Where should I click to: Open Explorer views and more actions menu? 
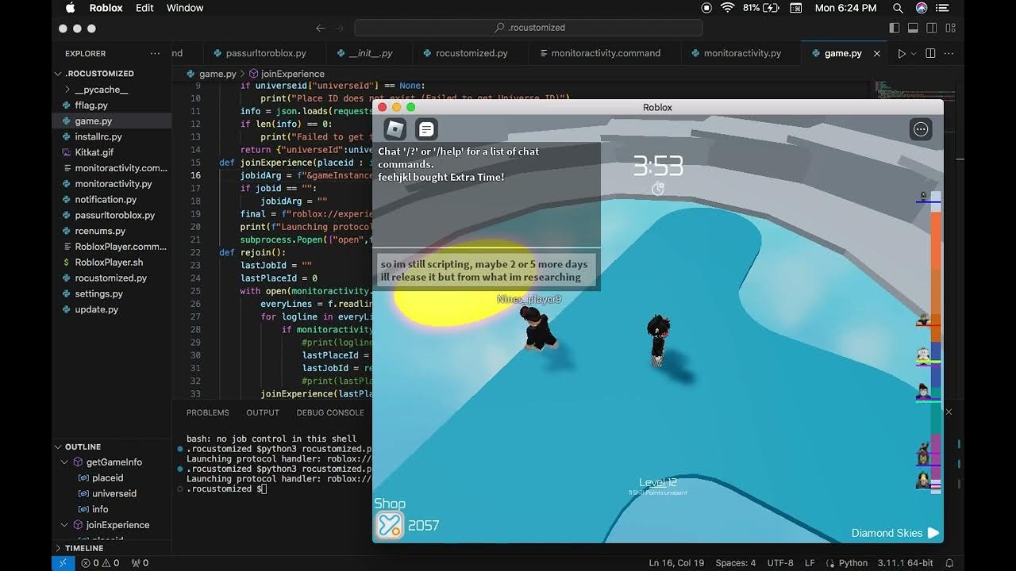[155, 53]
